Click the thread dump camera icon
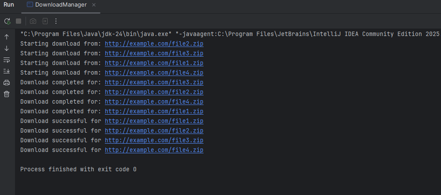The width and height of the screenshot is (441, 195). pos(33,21)
